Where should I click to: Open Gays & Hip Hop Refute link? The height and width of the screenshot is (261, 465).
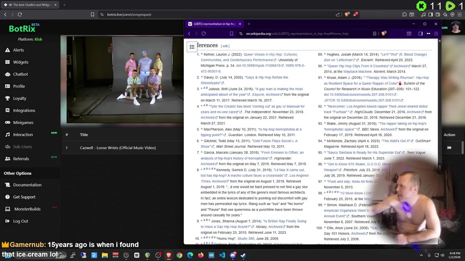pyautogui.click(x=245, y=80)
